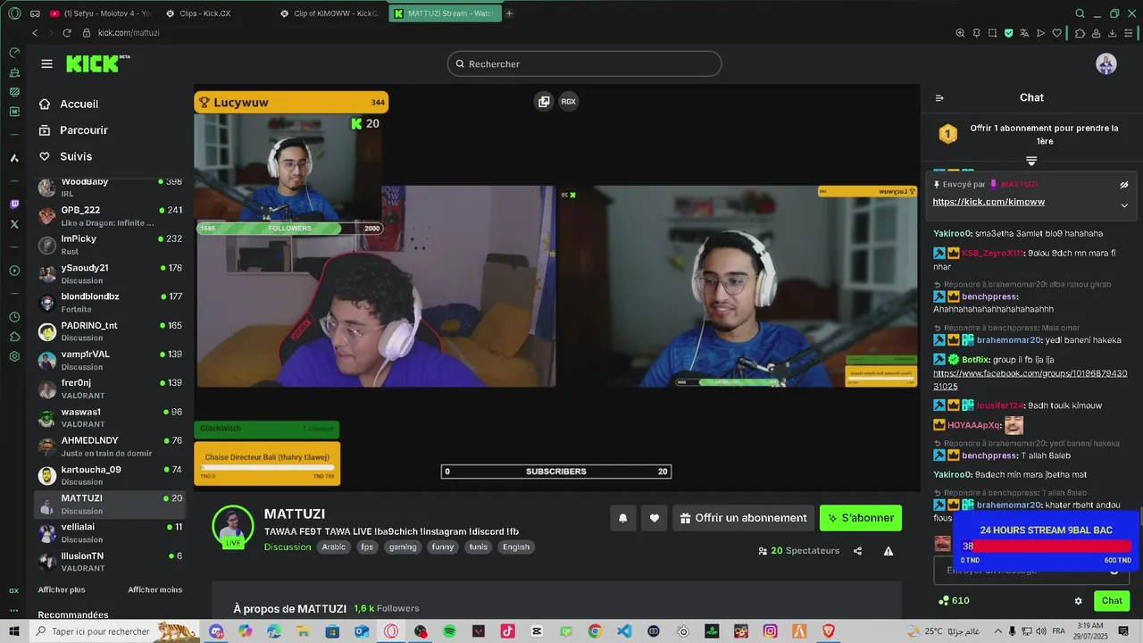This screenshot has width=1143, height=643.
Task: Open the user profile avatar menu
Action: (x=1106, y=63)
